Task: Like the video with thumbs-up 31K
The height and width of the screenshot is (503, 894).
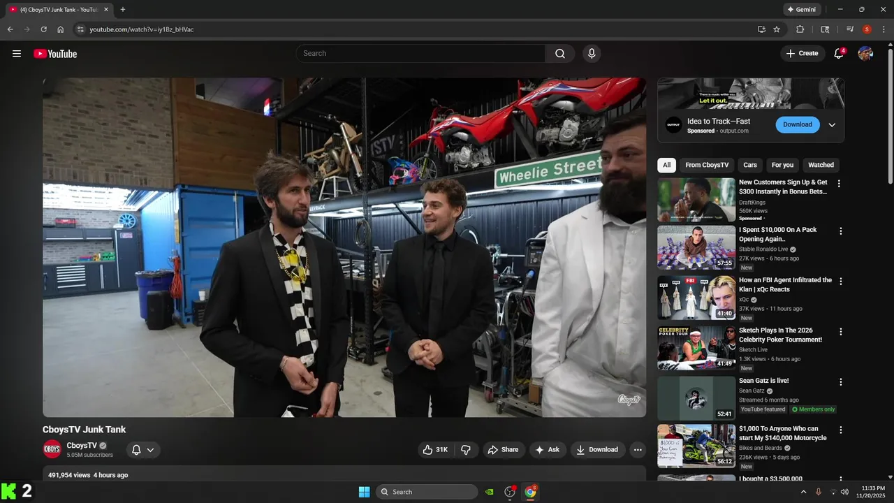Action: [x=435, y=450]
